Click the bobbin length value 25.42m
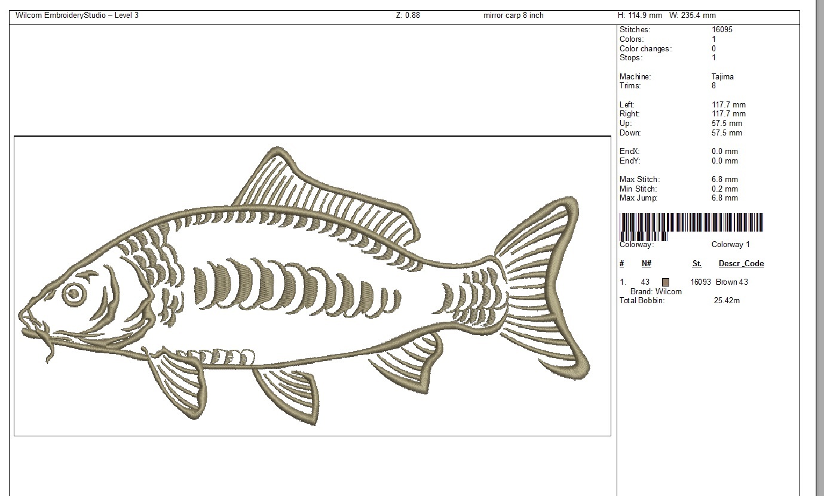The height and width of the screenshot is (496, 824). [x=727, y=301]
